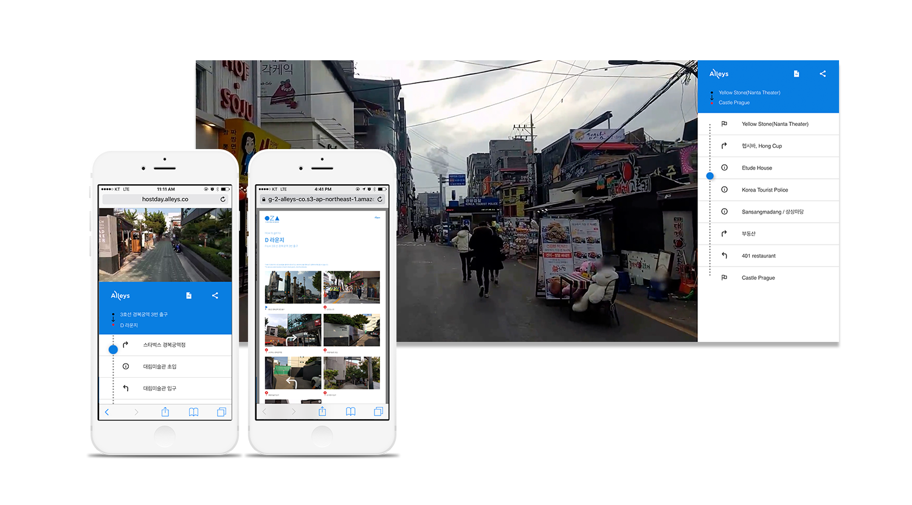Open Safari bookmarks in left phone

click(x=193, y=412)
